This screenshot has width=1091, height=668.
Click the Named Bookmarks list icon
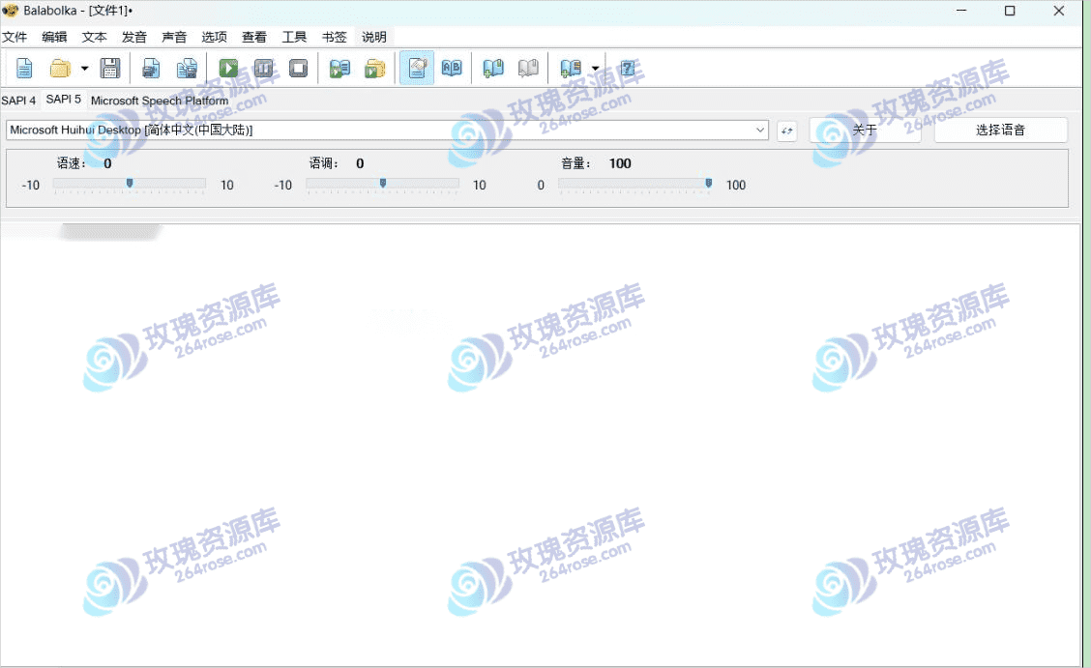[x=571, y=68]
